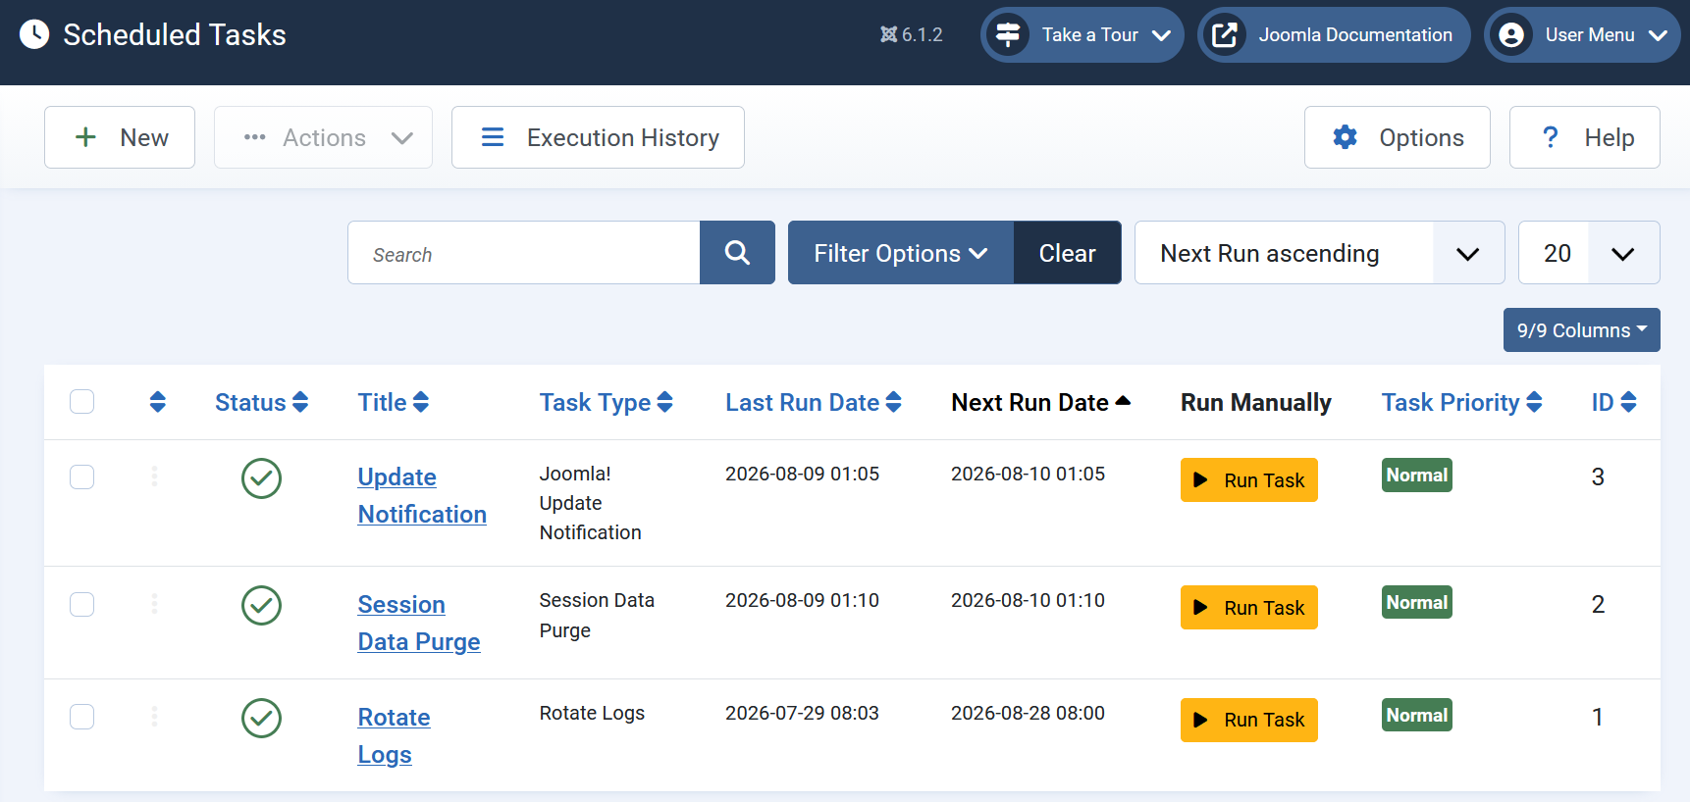Run Task for Rotate Logs
The image size is (1690, 802).
pos(1248,720)
